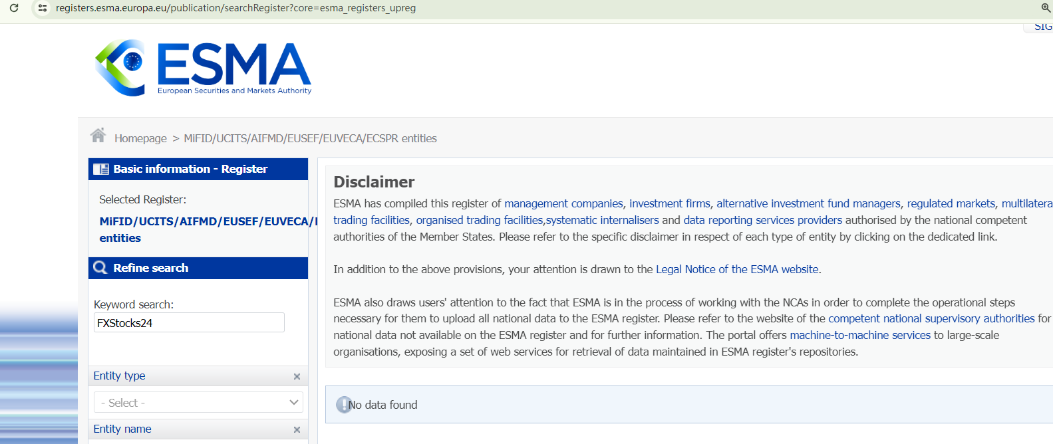Reload the page with browser refresh icon
1053x444 pixels.
[x=14, y=8]
